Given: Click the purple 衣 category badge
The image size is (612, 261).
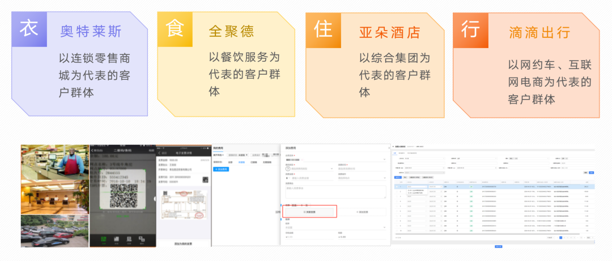Looking at the screenshot, I should click(x=29, y=29).
